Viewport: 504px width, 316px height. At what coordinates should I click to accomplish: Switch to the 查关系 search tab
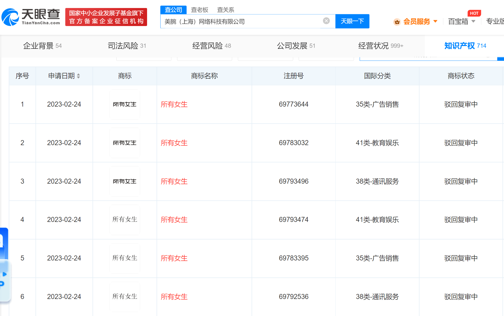(225, 10)
